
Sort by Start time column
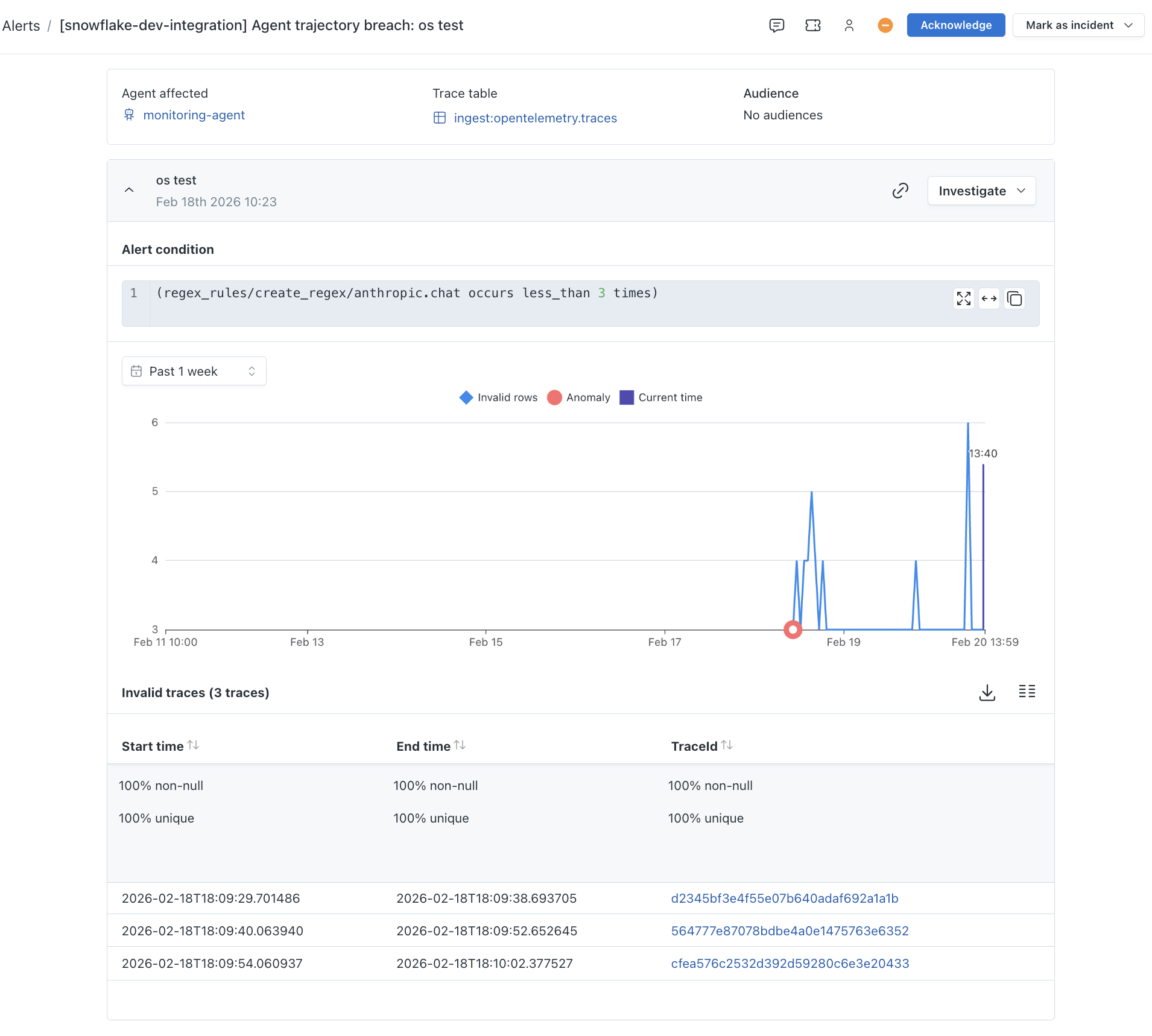click(x=193, y=745)
